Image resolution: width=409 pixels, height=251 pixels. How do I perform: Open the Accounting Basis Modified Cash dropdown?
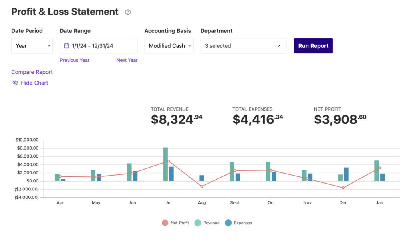pyautogui.click(x=169, y=46)
